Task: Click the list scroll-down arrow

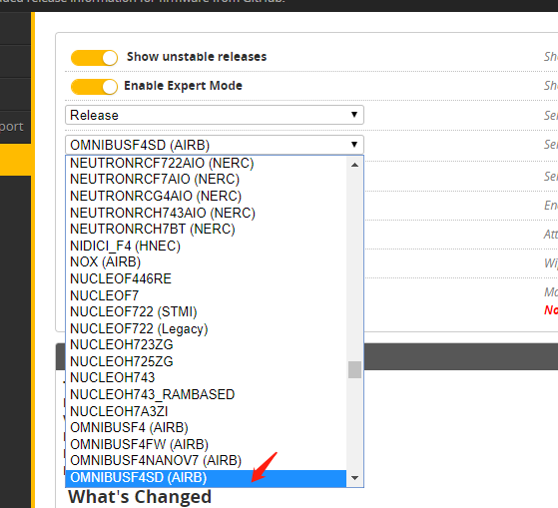Action: pyautogui.click(x=354, y=478)
